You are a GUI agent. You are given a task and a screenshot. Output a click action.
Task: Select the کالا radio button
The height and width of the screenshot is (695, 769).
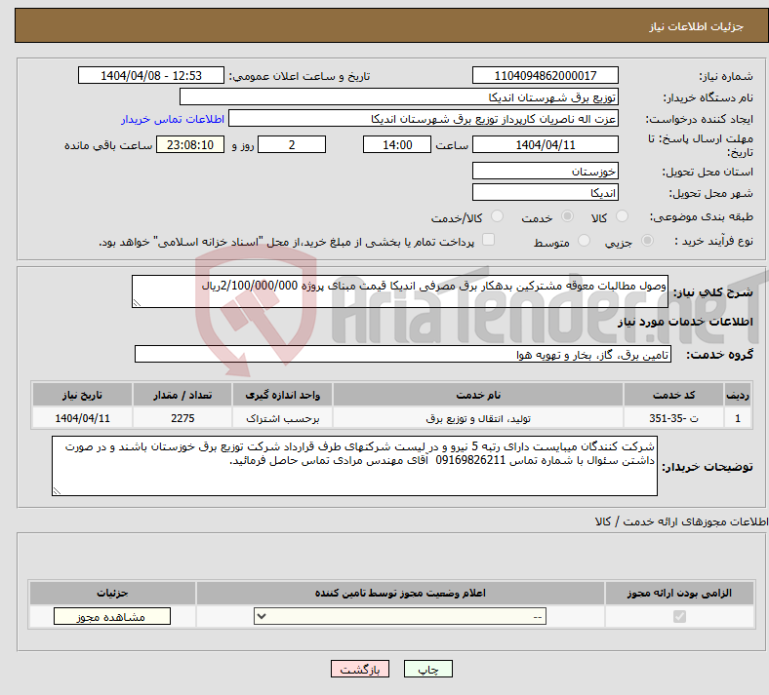(x=622, y=216)
